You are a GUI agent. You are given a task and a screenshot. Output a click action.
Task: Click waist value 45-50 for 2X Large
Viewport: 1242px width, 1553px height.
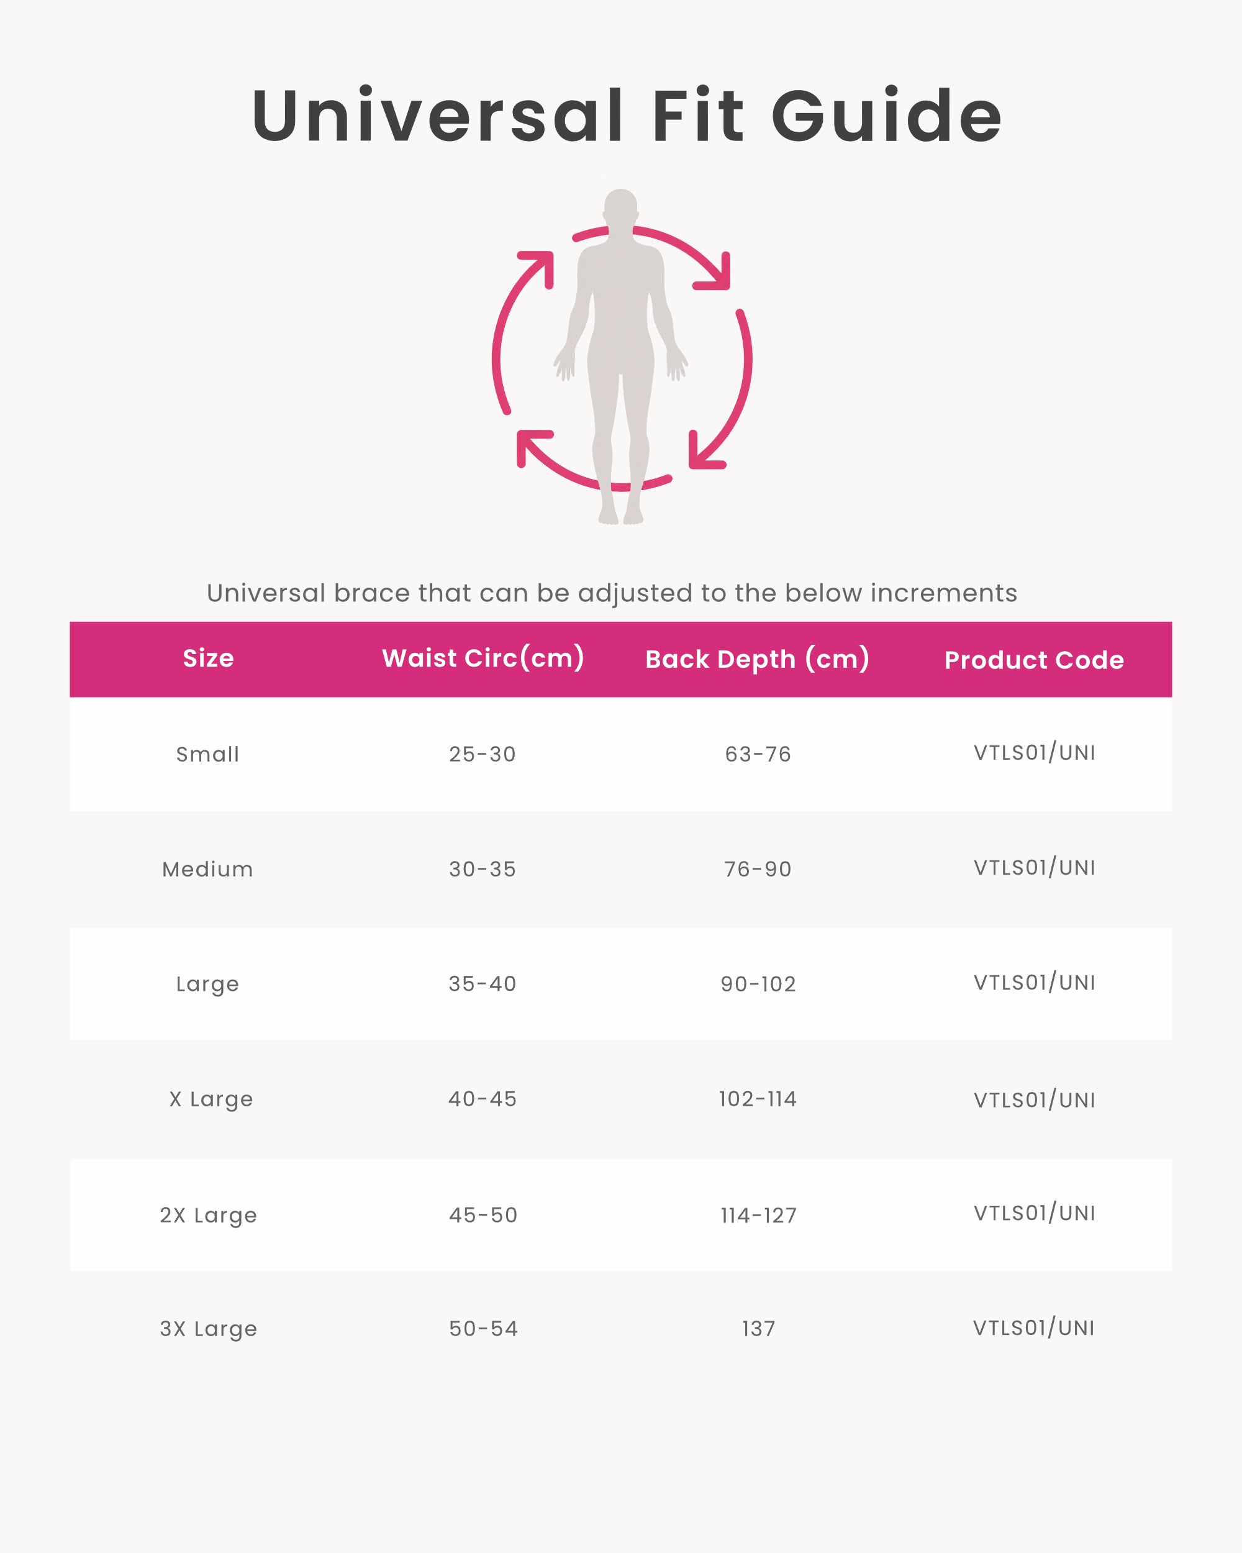[483, 1215]
